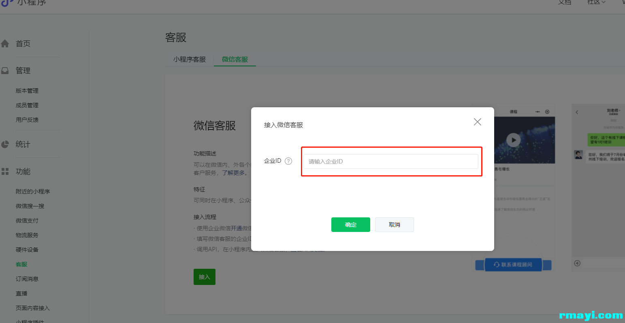Click the green chat bubble in the phone preview

coord(606,140)
